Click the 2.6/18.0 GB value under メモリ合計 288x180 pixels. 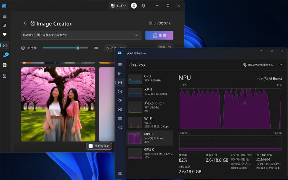190,172
